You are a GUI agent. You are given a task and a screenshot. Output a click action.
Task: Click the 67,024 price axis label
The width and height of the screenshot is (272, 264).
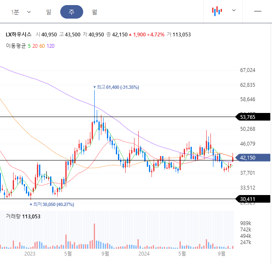pos(247,70)
